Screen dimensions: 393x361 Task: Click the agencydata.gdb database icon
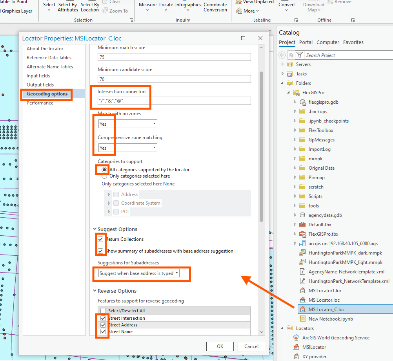click(x=302, y=215)
